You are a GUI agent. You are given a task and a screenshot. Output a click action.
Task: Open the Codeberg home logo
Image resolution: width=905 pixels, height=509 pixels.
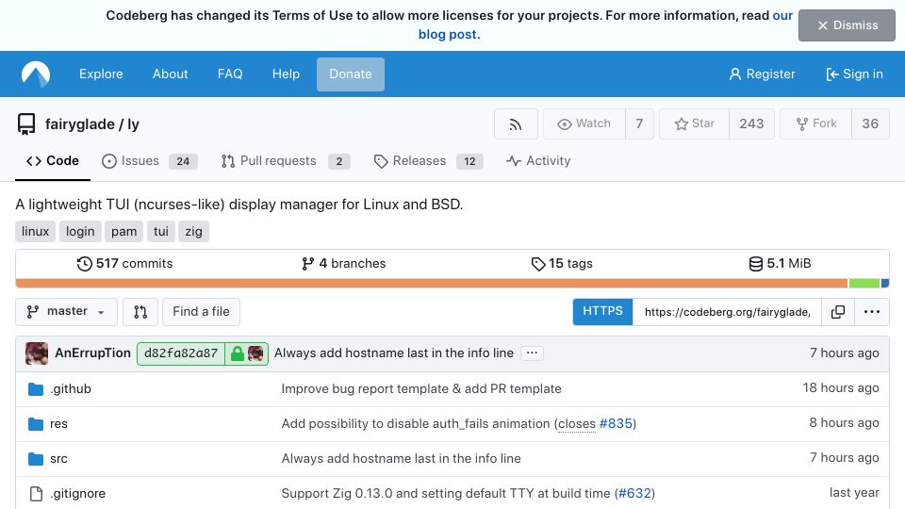36,74
